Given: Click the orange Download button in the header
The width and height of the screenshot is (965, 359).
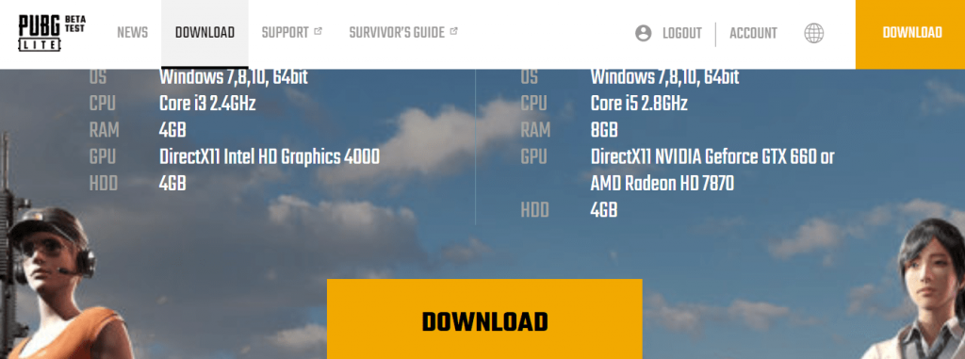Looking at the screenshot, I should [910, 35].
